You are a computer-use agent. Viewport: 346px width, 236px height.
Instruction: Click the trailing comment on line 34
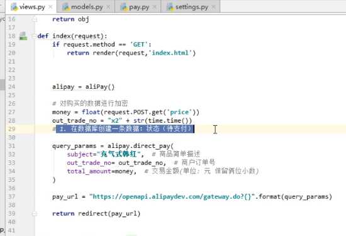pos(201,171)
